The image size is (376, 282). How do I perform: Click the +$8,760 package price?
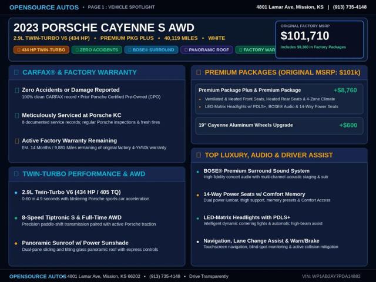click(345, 90)
